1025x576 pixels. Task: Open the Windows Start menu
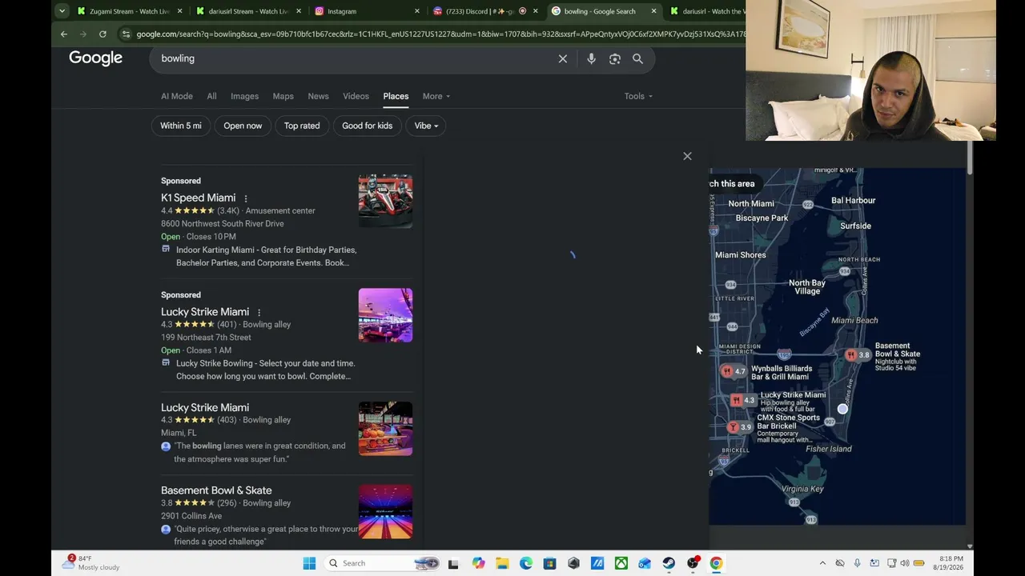point(309,563)
